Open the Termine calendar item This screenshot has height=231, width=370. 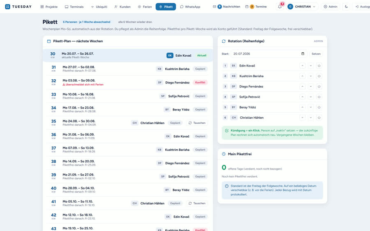coord(256,7)
